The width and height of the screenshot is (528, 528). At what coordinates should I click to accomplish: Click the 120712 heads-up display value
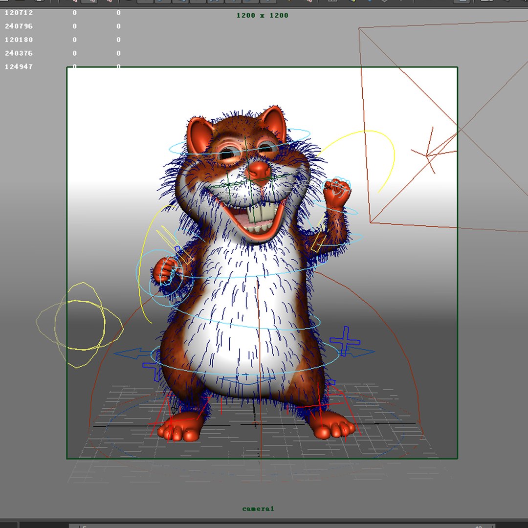coord(19,13)
